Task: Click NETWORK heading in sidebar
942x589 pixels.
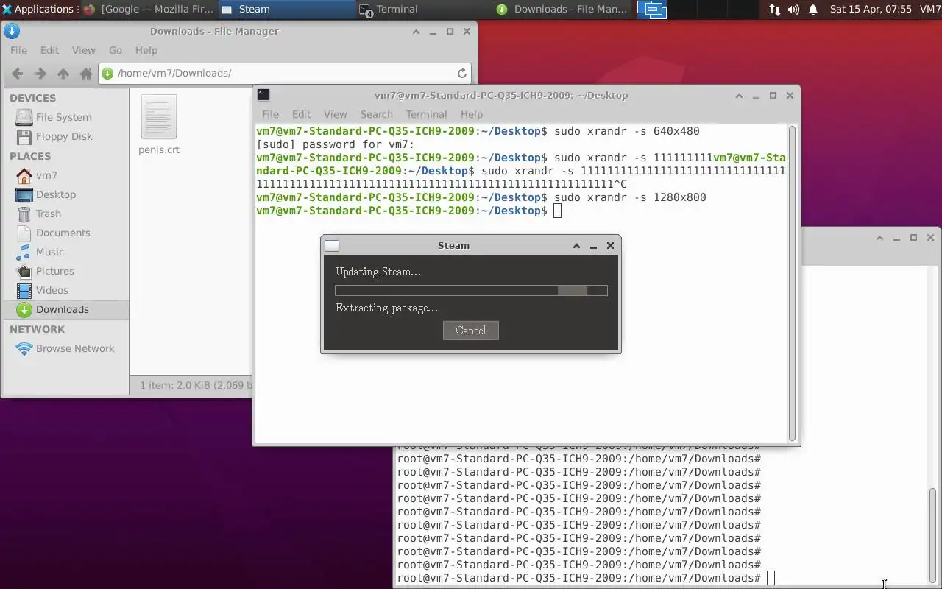Action: pyautogui.click(x=37, y=329)
